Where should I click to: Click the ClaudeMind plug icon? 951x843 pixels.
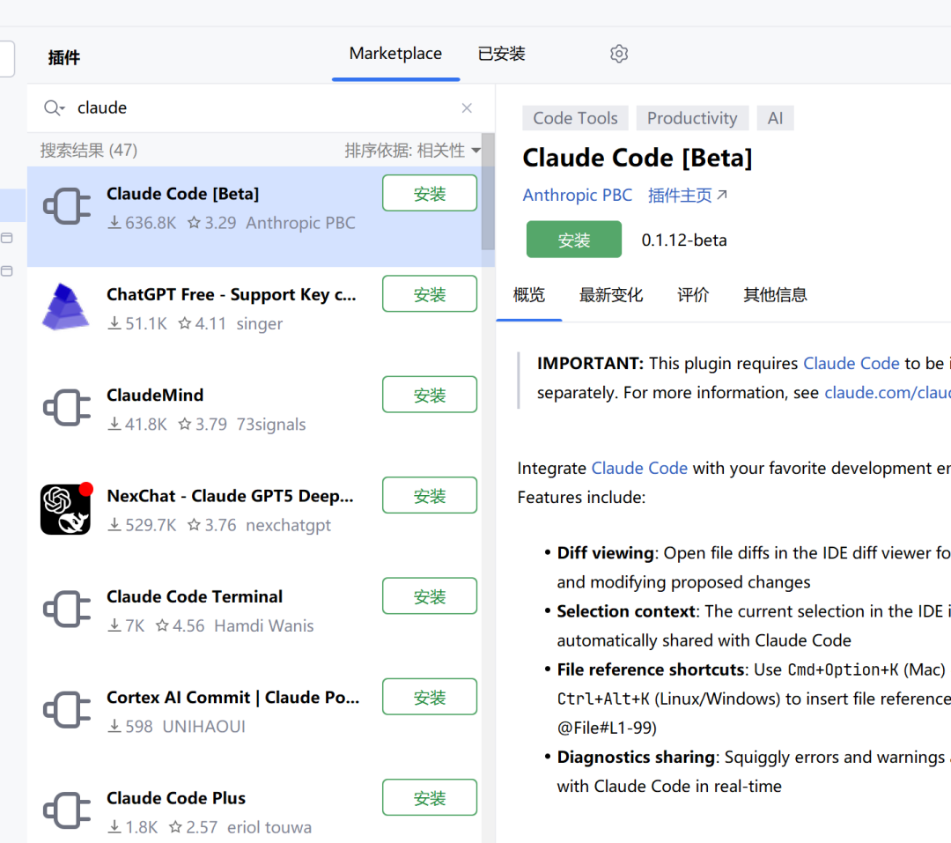(67, 409)
